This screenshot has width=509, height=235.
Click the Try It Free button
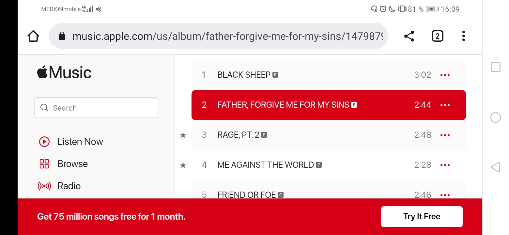(422, 216)
